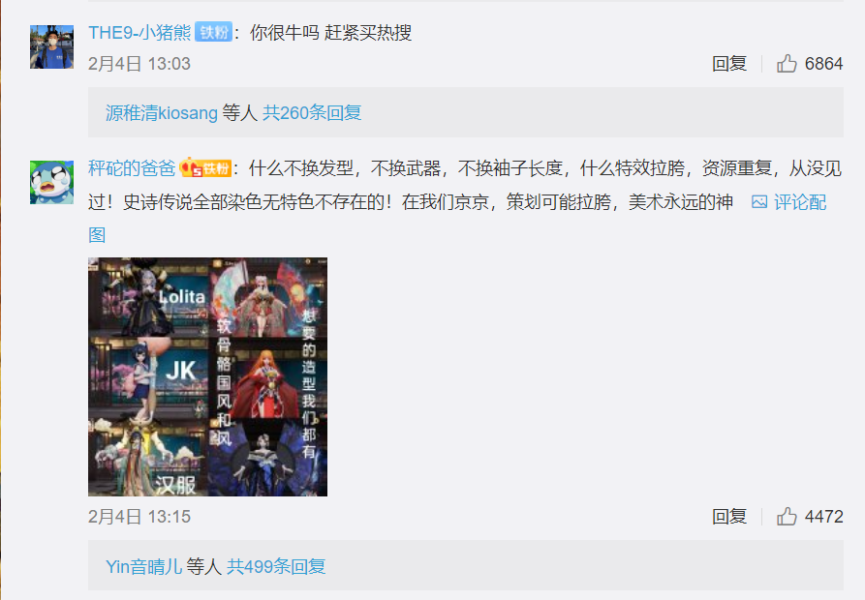The width and height of the screenshot is (865, 600).
Task: Like the comment with 4472 likes
Action: pyautogui.click(x=787, y=516)
